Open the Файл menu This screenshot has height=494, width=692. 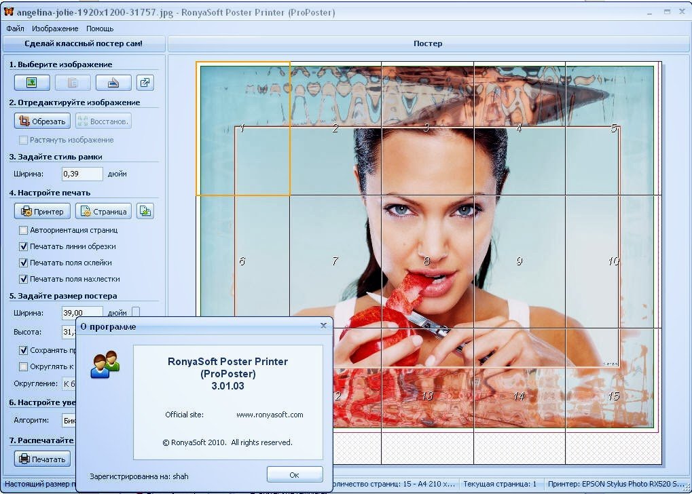pos(15,28)
